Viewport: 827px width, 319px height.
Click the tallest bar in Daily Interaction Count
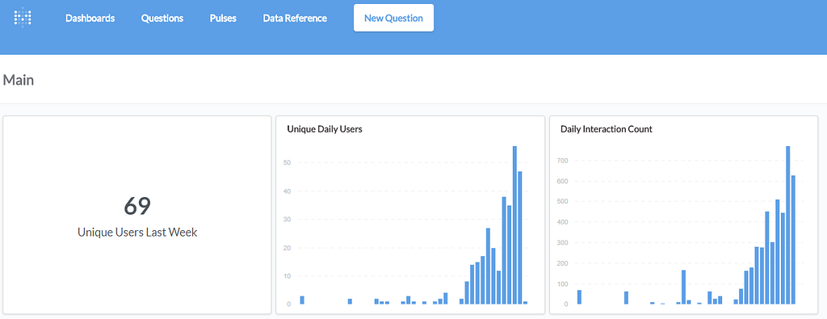pyautogui.click(x=788, y=225)
